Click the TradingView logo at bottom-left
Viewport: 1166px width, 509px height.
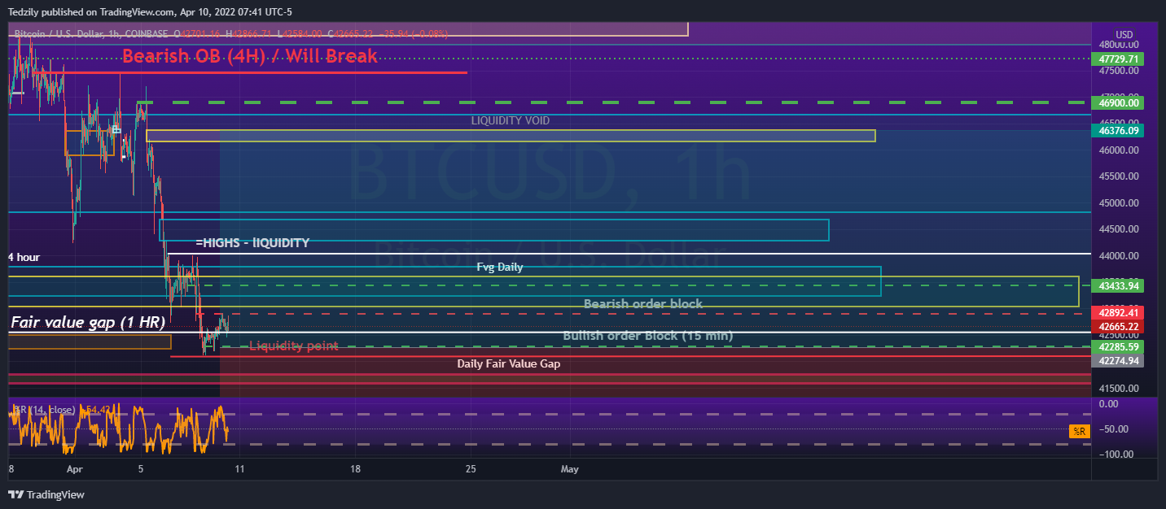point(46,494)
